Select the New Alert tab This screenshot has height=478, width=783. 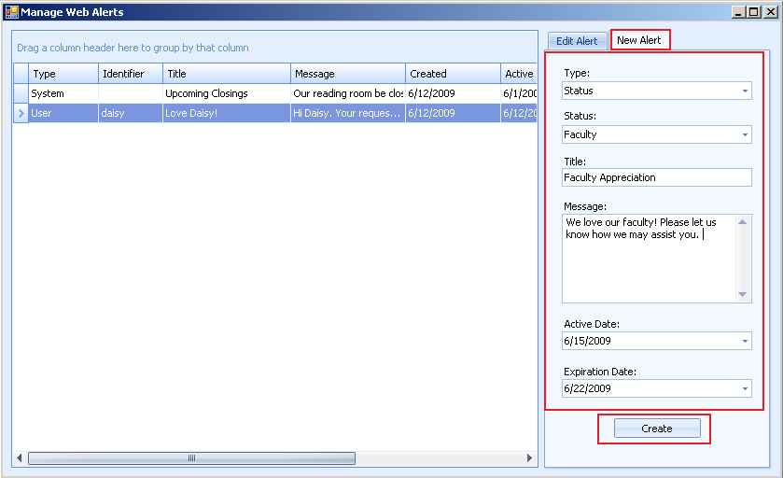pyautogui.click(x=639, y=40)
